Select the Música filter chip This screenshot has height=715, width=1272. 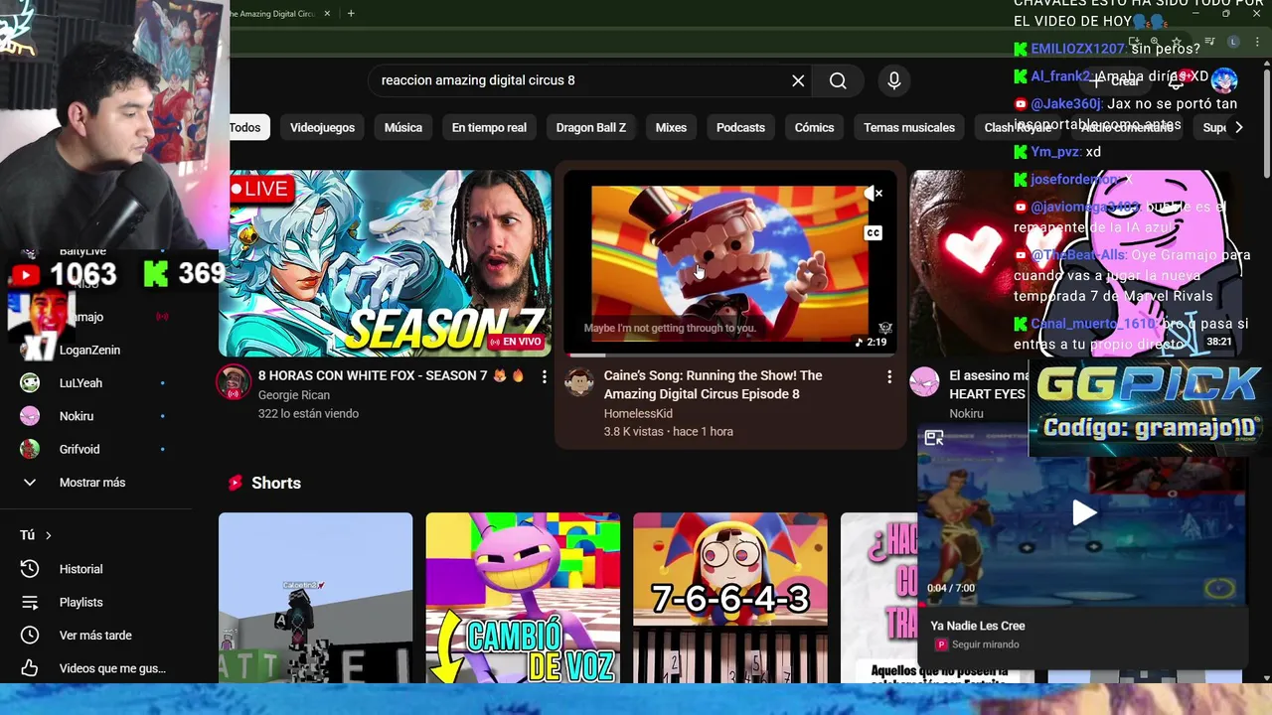coord(403,127)
